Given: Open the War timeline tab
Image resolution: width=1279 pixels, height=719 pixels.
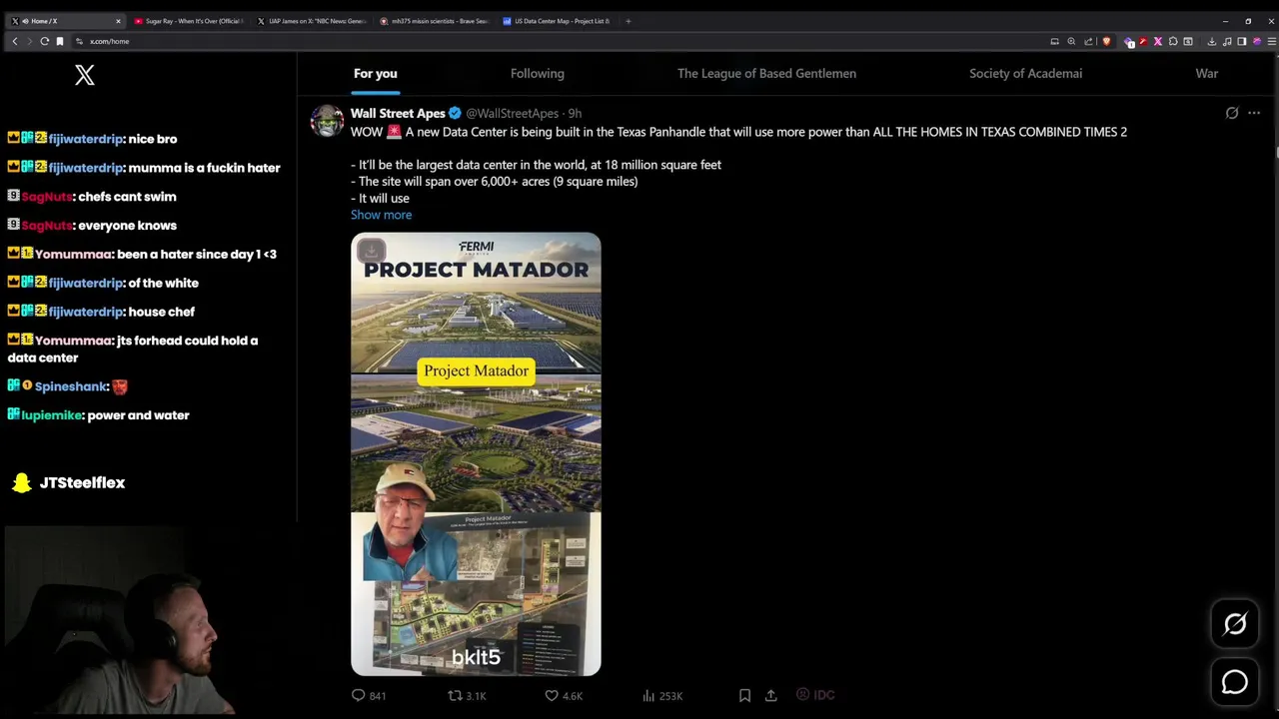Looking at the screenshot, I should click(x=1206, y=73).
